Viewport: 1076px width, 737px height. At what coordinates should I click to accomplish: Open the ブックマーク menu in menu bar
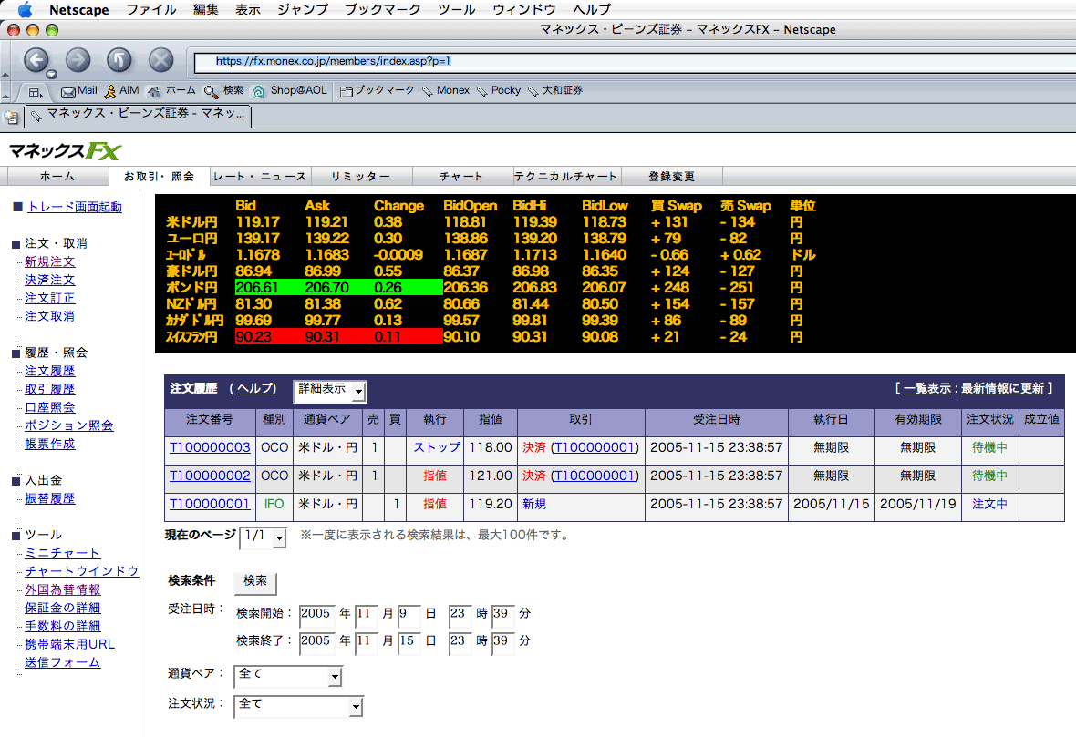382,10
